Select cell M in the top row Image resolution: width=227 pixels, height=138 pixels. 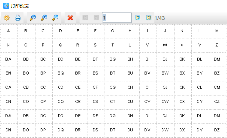(217, 31)
